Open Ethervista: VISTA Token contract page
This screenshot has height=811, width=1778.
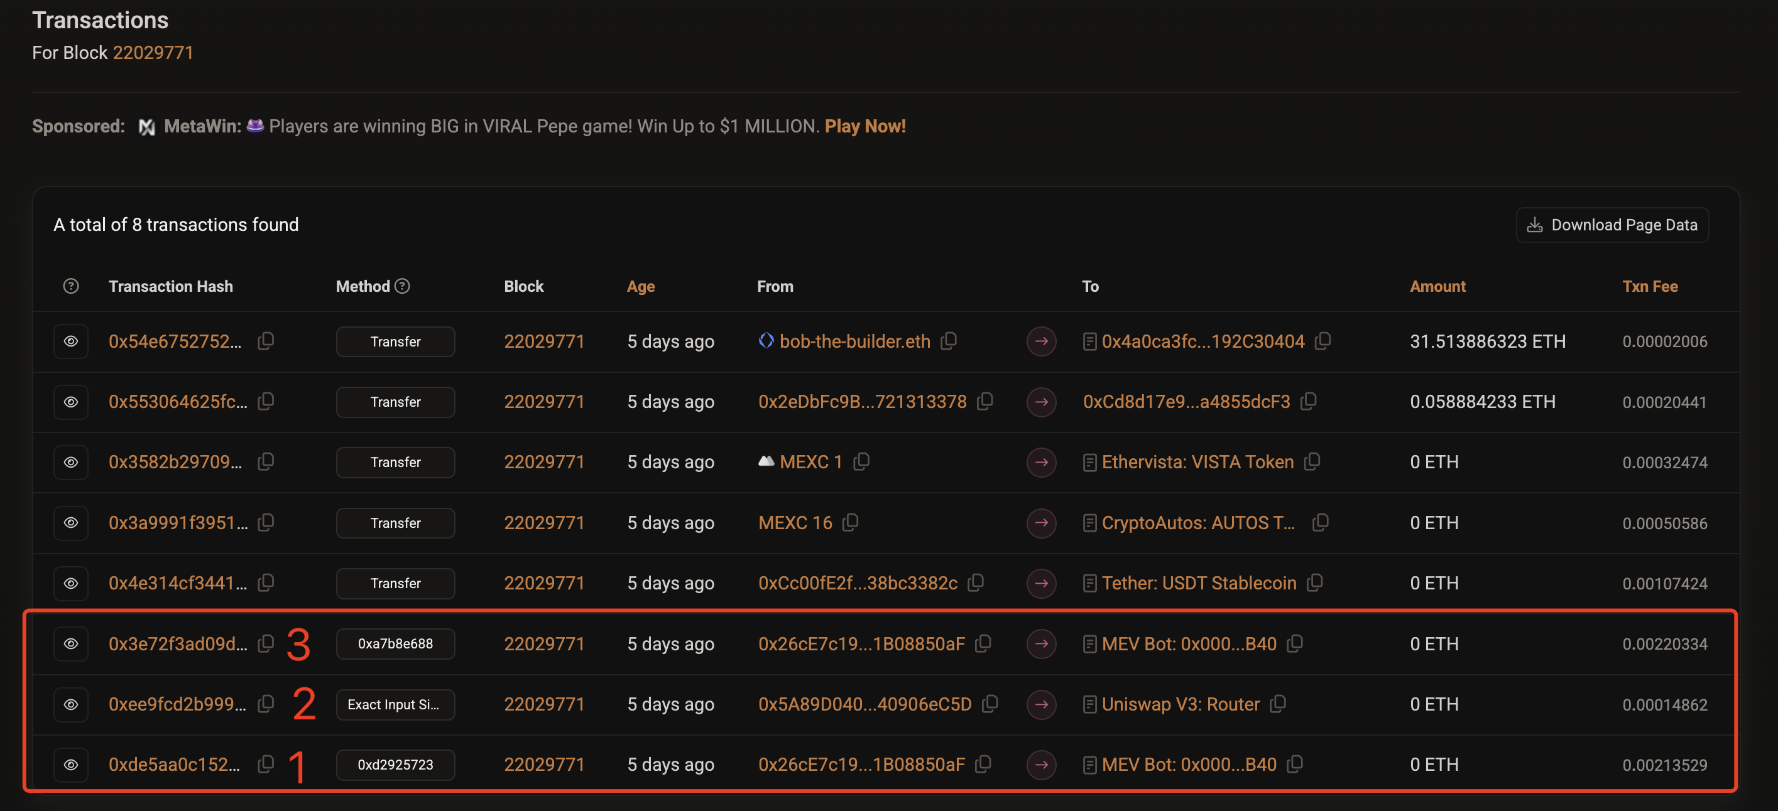coord(1197,462)
